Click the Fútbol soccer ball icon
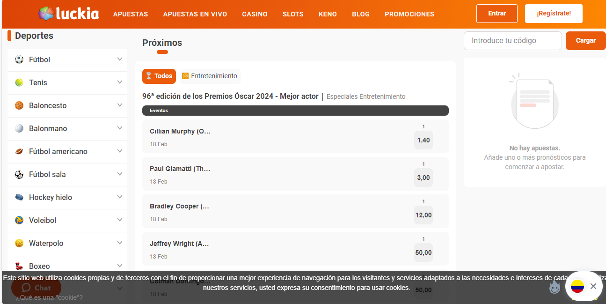 click(19, 59)
